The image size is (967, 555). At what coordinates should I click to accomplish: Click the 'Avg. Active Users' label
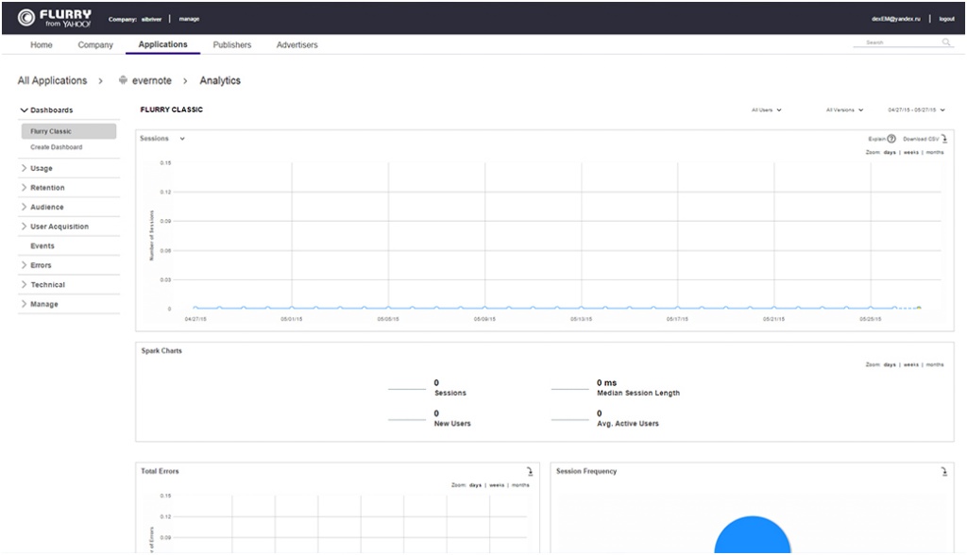point(628,424)
